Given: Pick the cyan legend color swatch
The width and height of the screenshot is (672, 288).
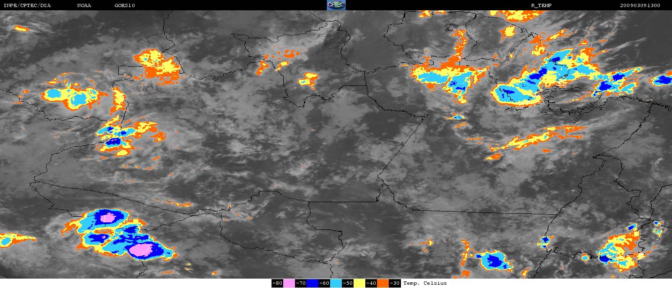Looking at the screenshot, I should point(336,283).
